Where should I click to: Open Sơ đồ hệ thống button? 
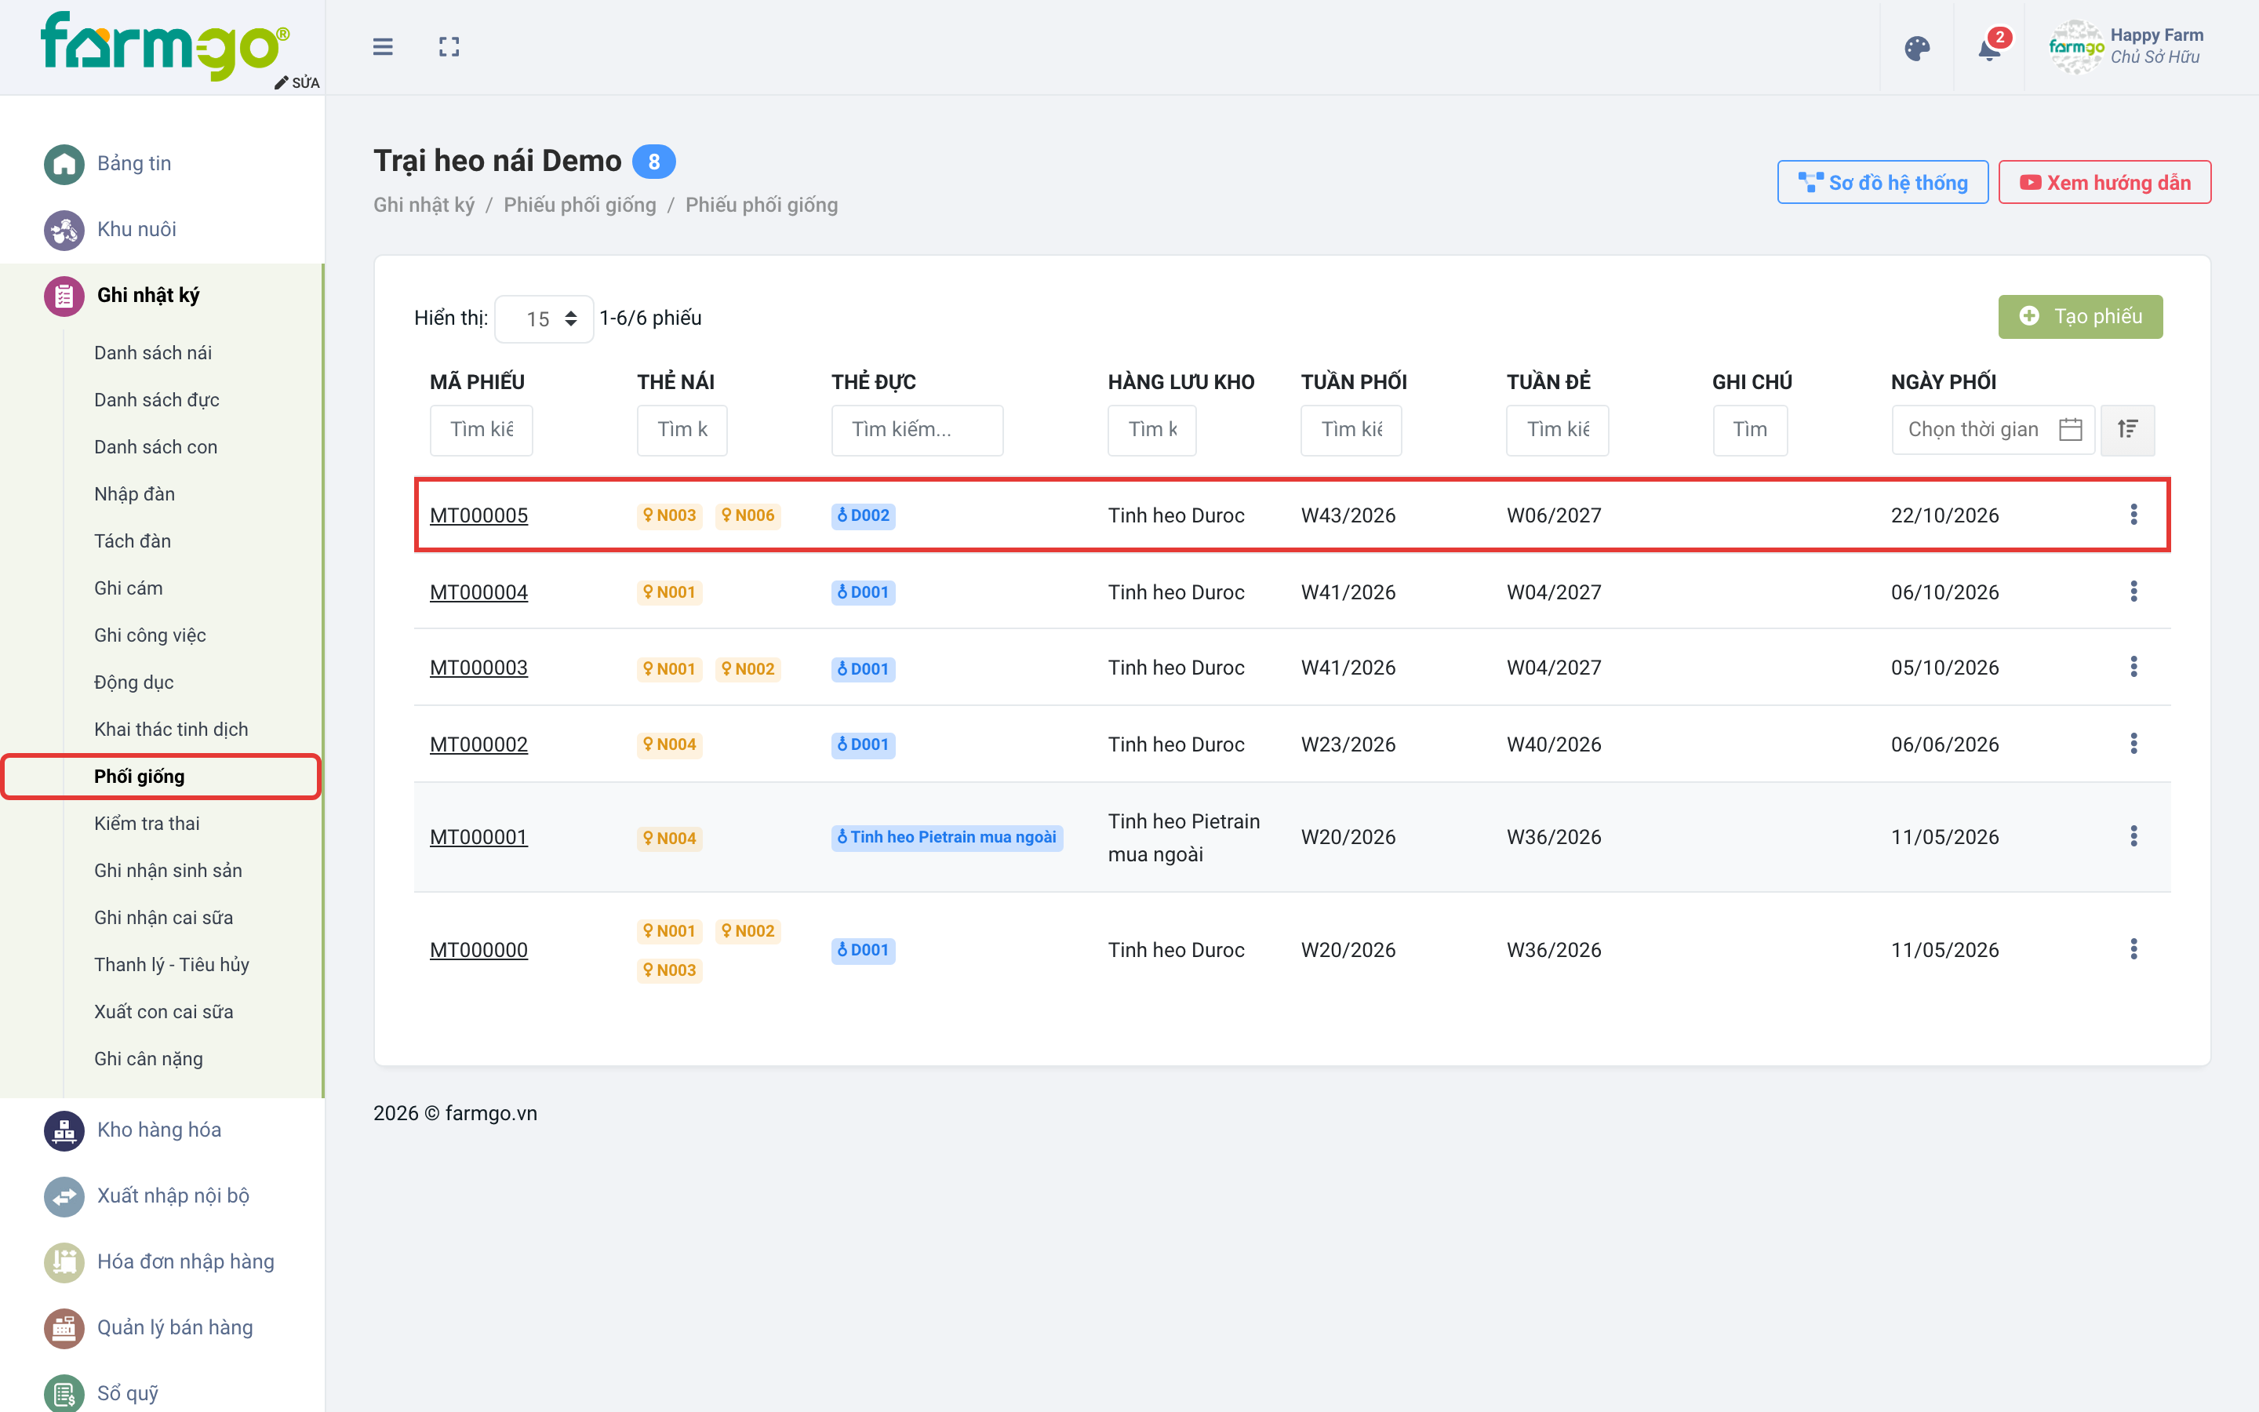[x=1882, y=183]
